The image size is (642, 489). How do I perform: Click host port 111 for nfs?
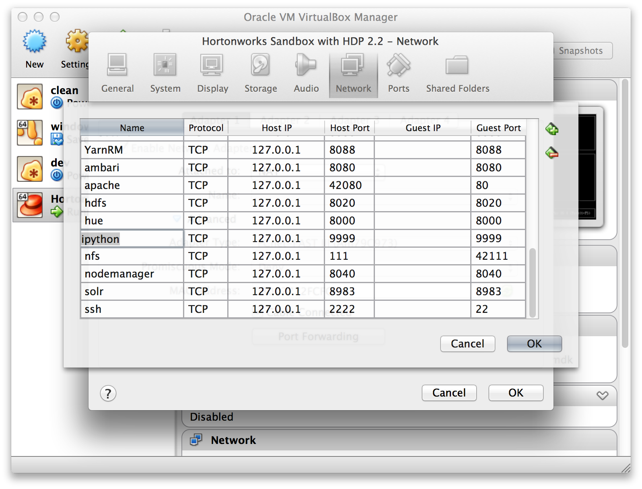pyautogui.click(x=350, y=256)
